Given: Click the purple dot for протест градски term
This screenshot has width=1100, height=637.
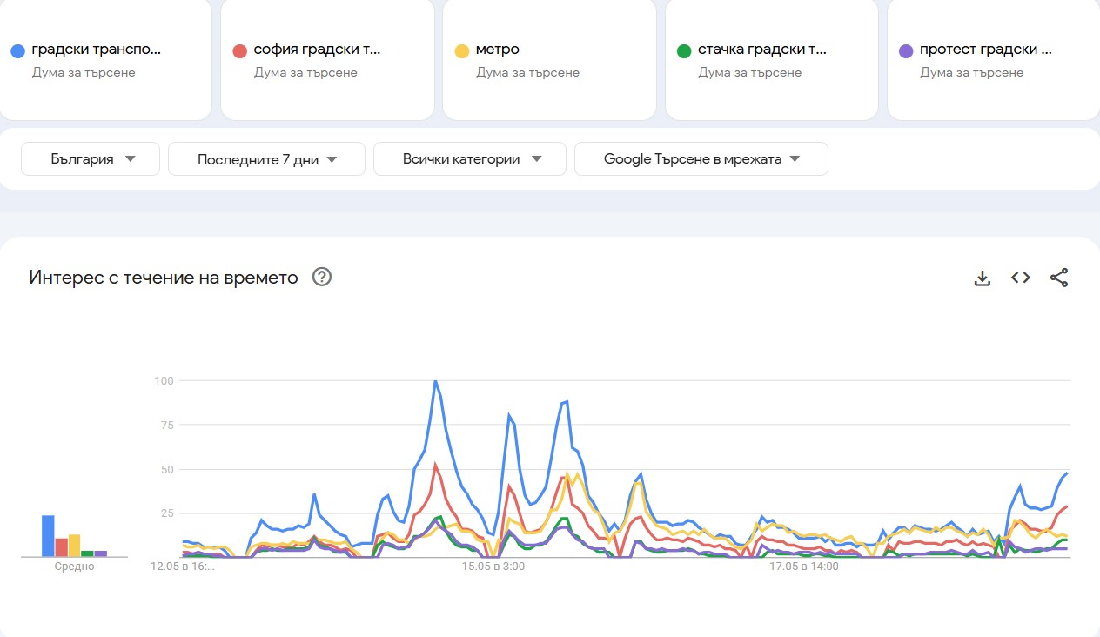Looking at the screenshot, I should pos(905,49).
